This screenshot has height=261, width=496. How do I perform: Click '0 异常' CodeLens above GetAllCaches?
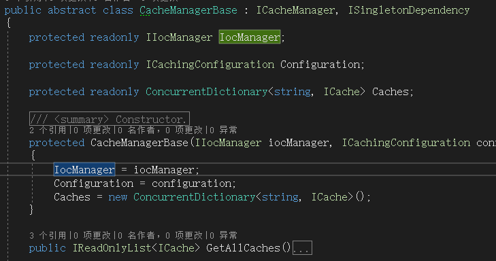coord(223,235)
